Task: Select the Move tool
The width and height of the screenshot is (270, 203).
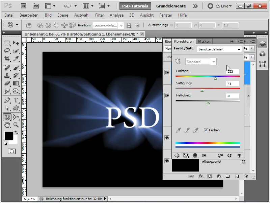Action: point(16,43)
